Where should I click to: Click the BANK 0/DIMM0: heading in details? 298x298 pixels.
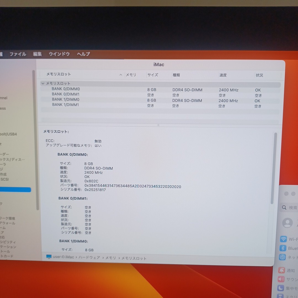click(73, 155)
